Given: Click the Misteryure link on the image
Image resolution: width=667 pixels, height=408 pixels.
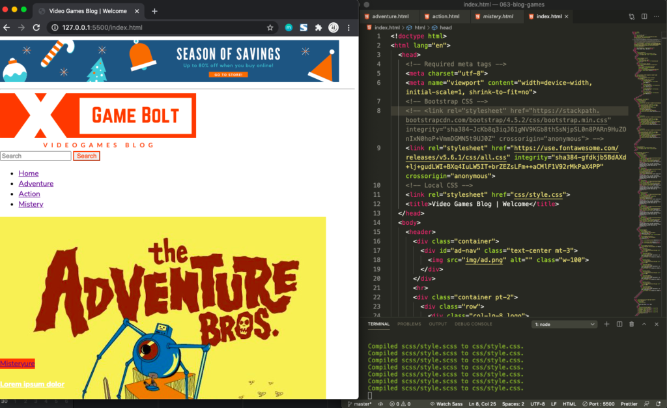Looking at the screenshot, I should tap(18, 363).
